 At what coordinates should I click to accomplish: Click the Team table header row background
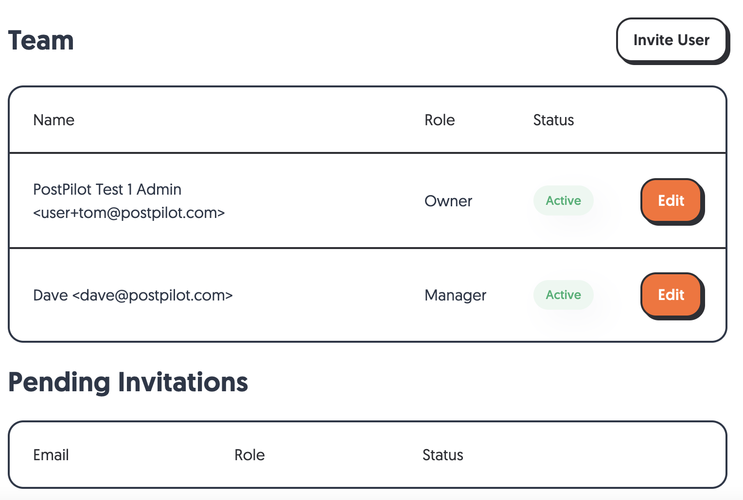coord(368,120)
